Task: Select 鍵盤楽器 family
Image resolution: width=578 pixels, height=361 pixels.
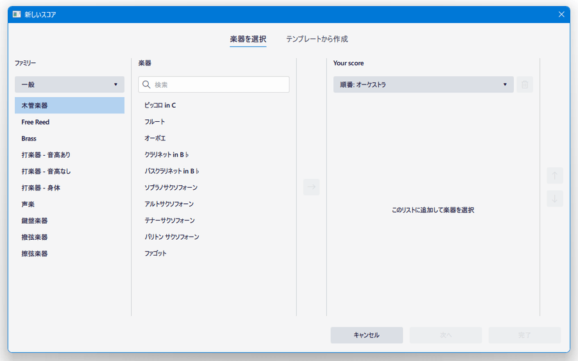Action: click(70, 221)
